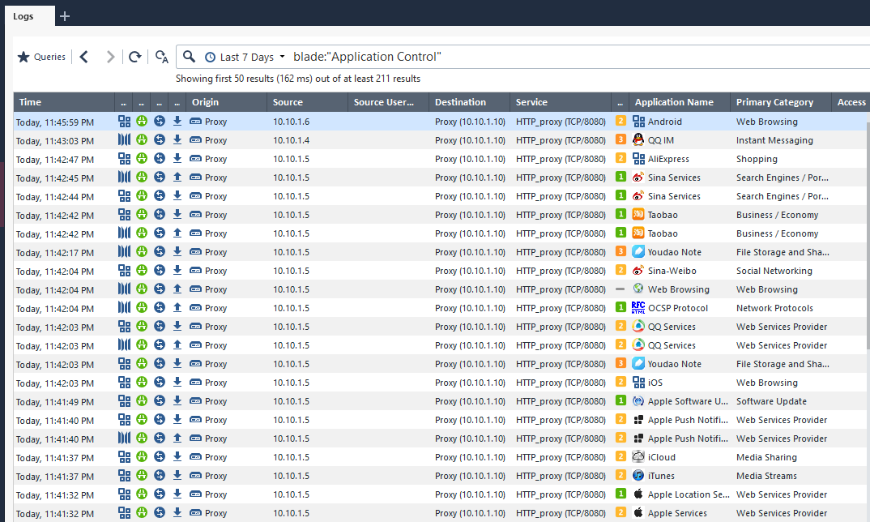Image resolution: width=870 pixels, height=522 pixels.
Task: Click blade icon in the 11:43:03 PM row
Action: point(124,140)
